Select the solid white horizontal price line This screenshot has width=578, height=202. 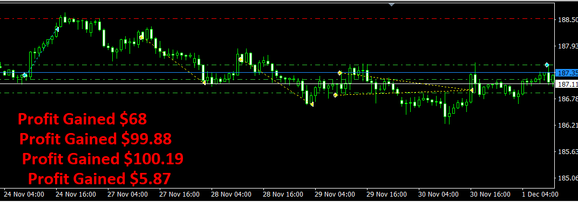point(277,84)
